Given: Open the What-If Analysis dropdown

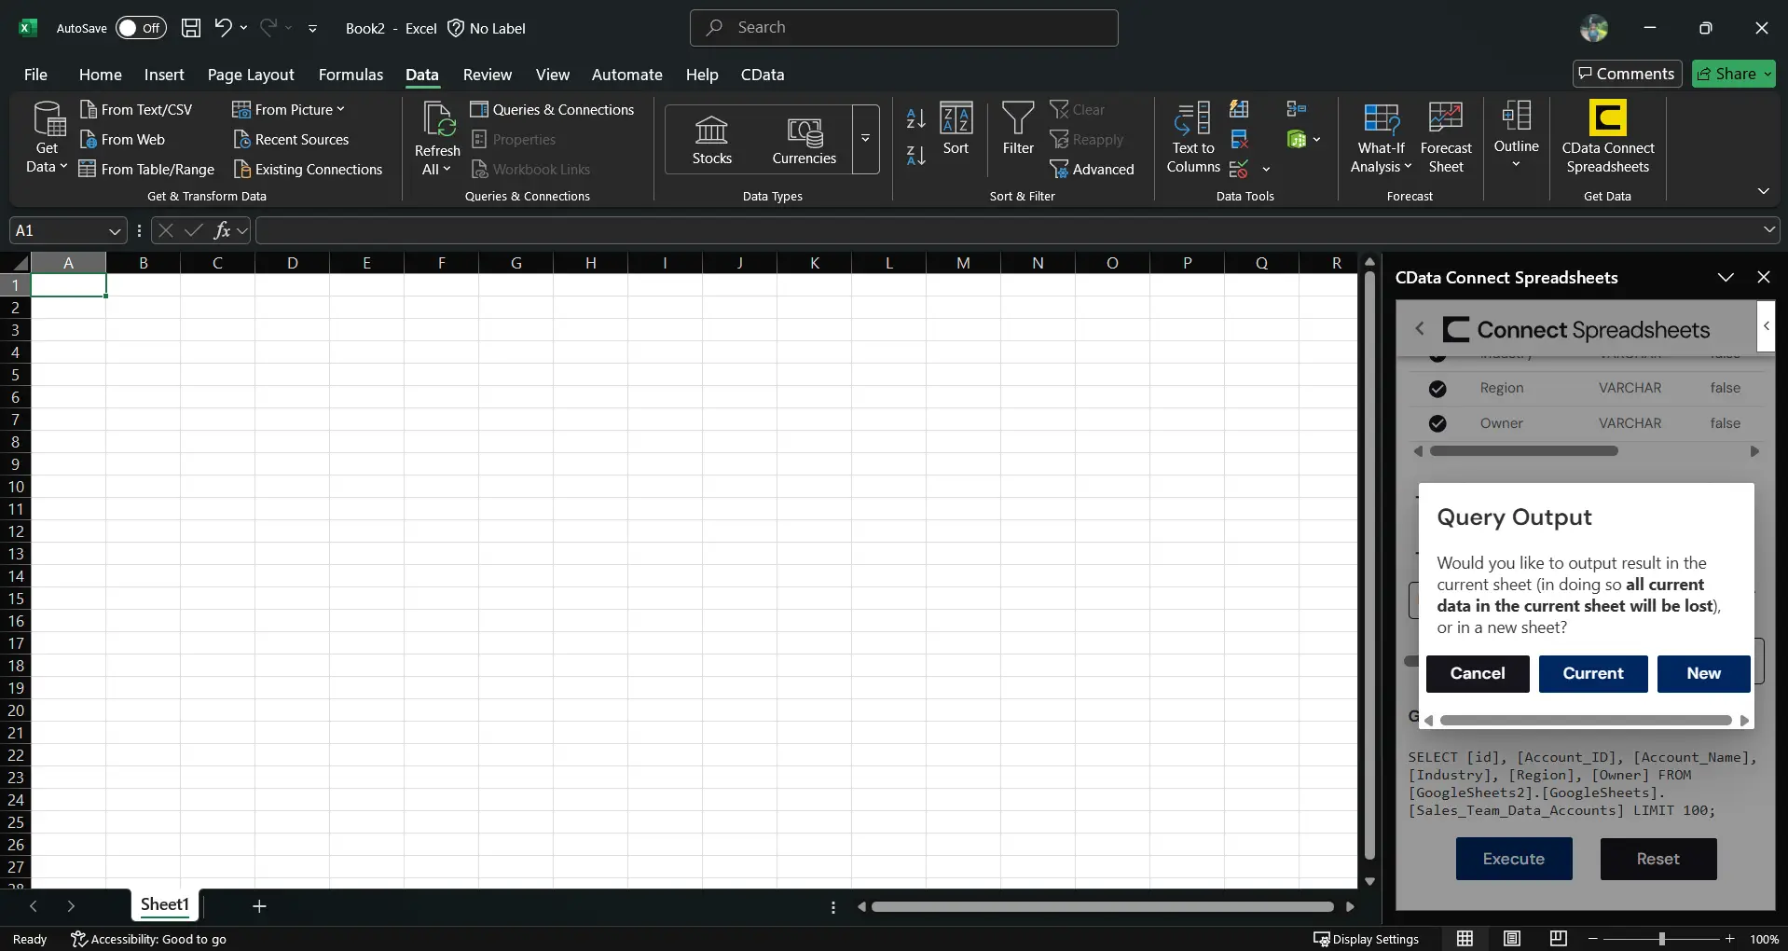Looking at the screenshot, I should pyautogui.click(x=1382, y=138).
